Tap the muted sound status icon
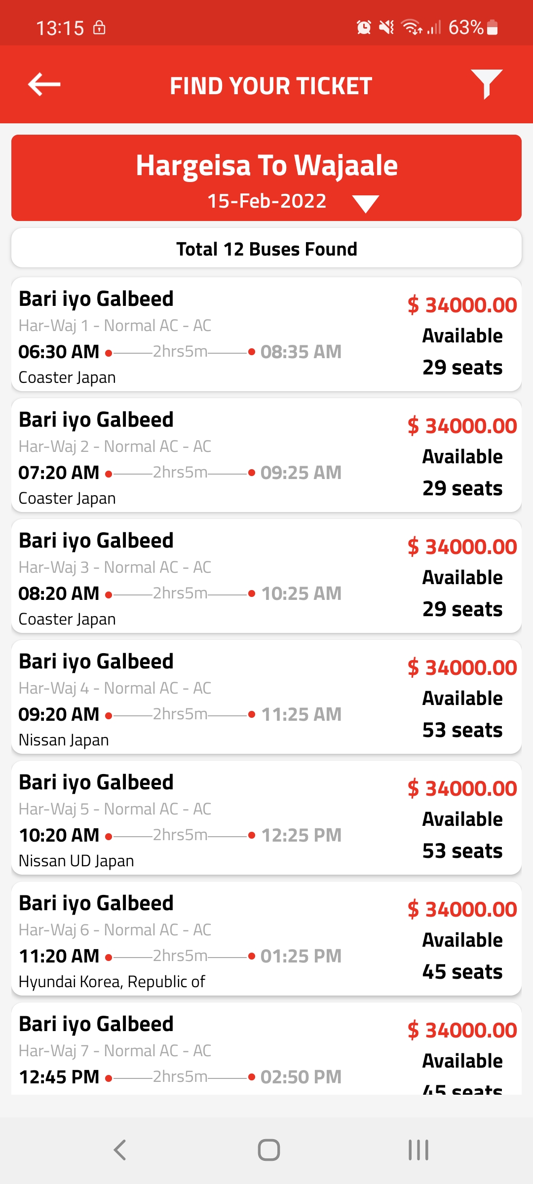This screenshot has width=533, height=1184. click(x=386, y=28)
